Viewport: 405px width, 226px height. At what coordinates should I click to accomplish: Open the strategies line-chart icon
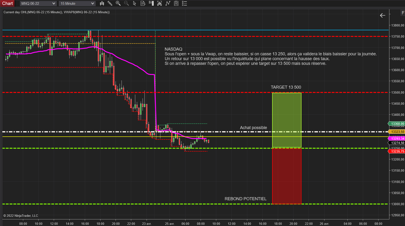tap(168, 3)
